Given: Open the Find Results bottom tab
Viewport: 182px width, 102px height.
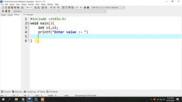Looking at the screenshot, I should point(52,92).
